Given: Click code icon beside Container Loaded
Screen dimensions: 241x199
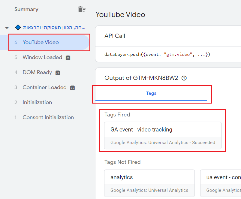Looking at the screenshot, I should (72, 88).
